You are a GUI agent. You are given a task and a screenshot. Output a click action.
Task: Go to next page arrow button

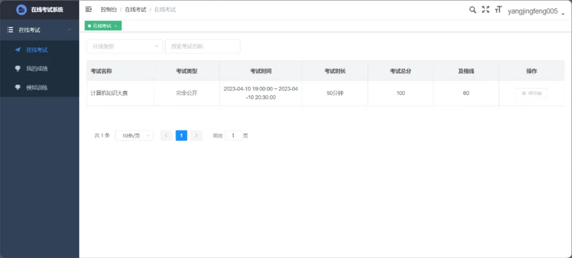(x=196, y=136)
